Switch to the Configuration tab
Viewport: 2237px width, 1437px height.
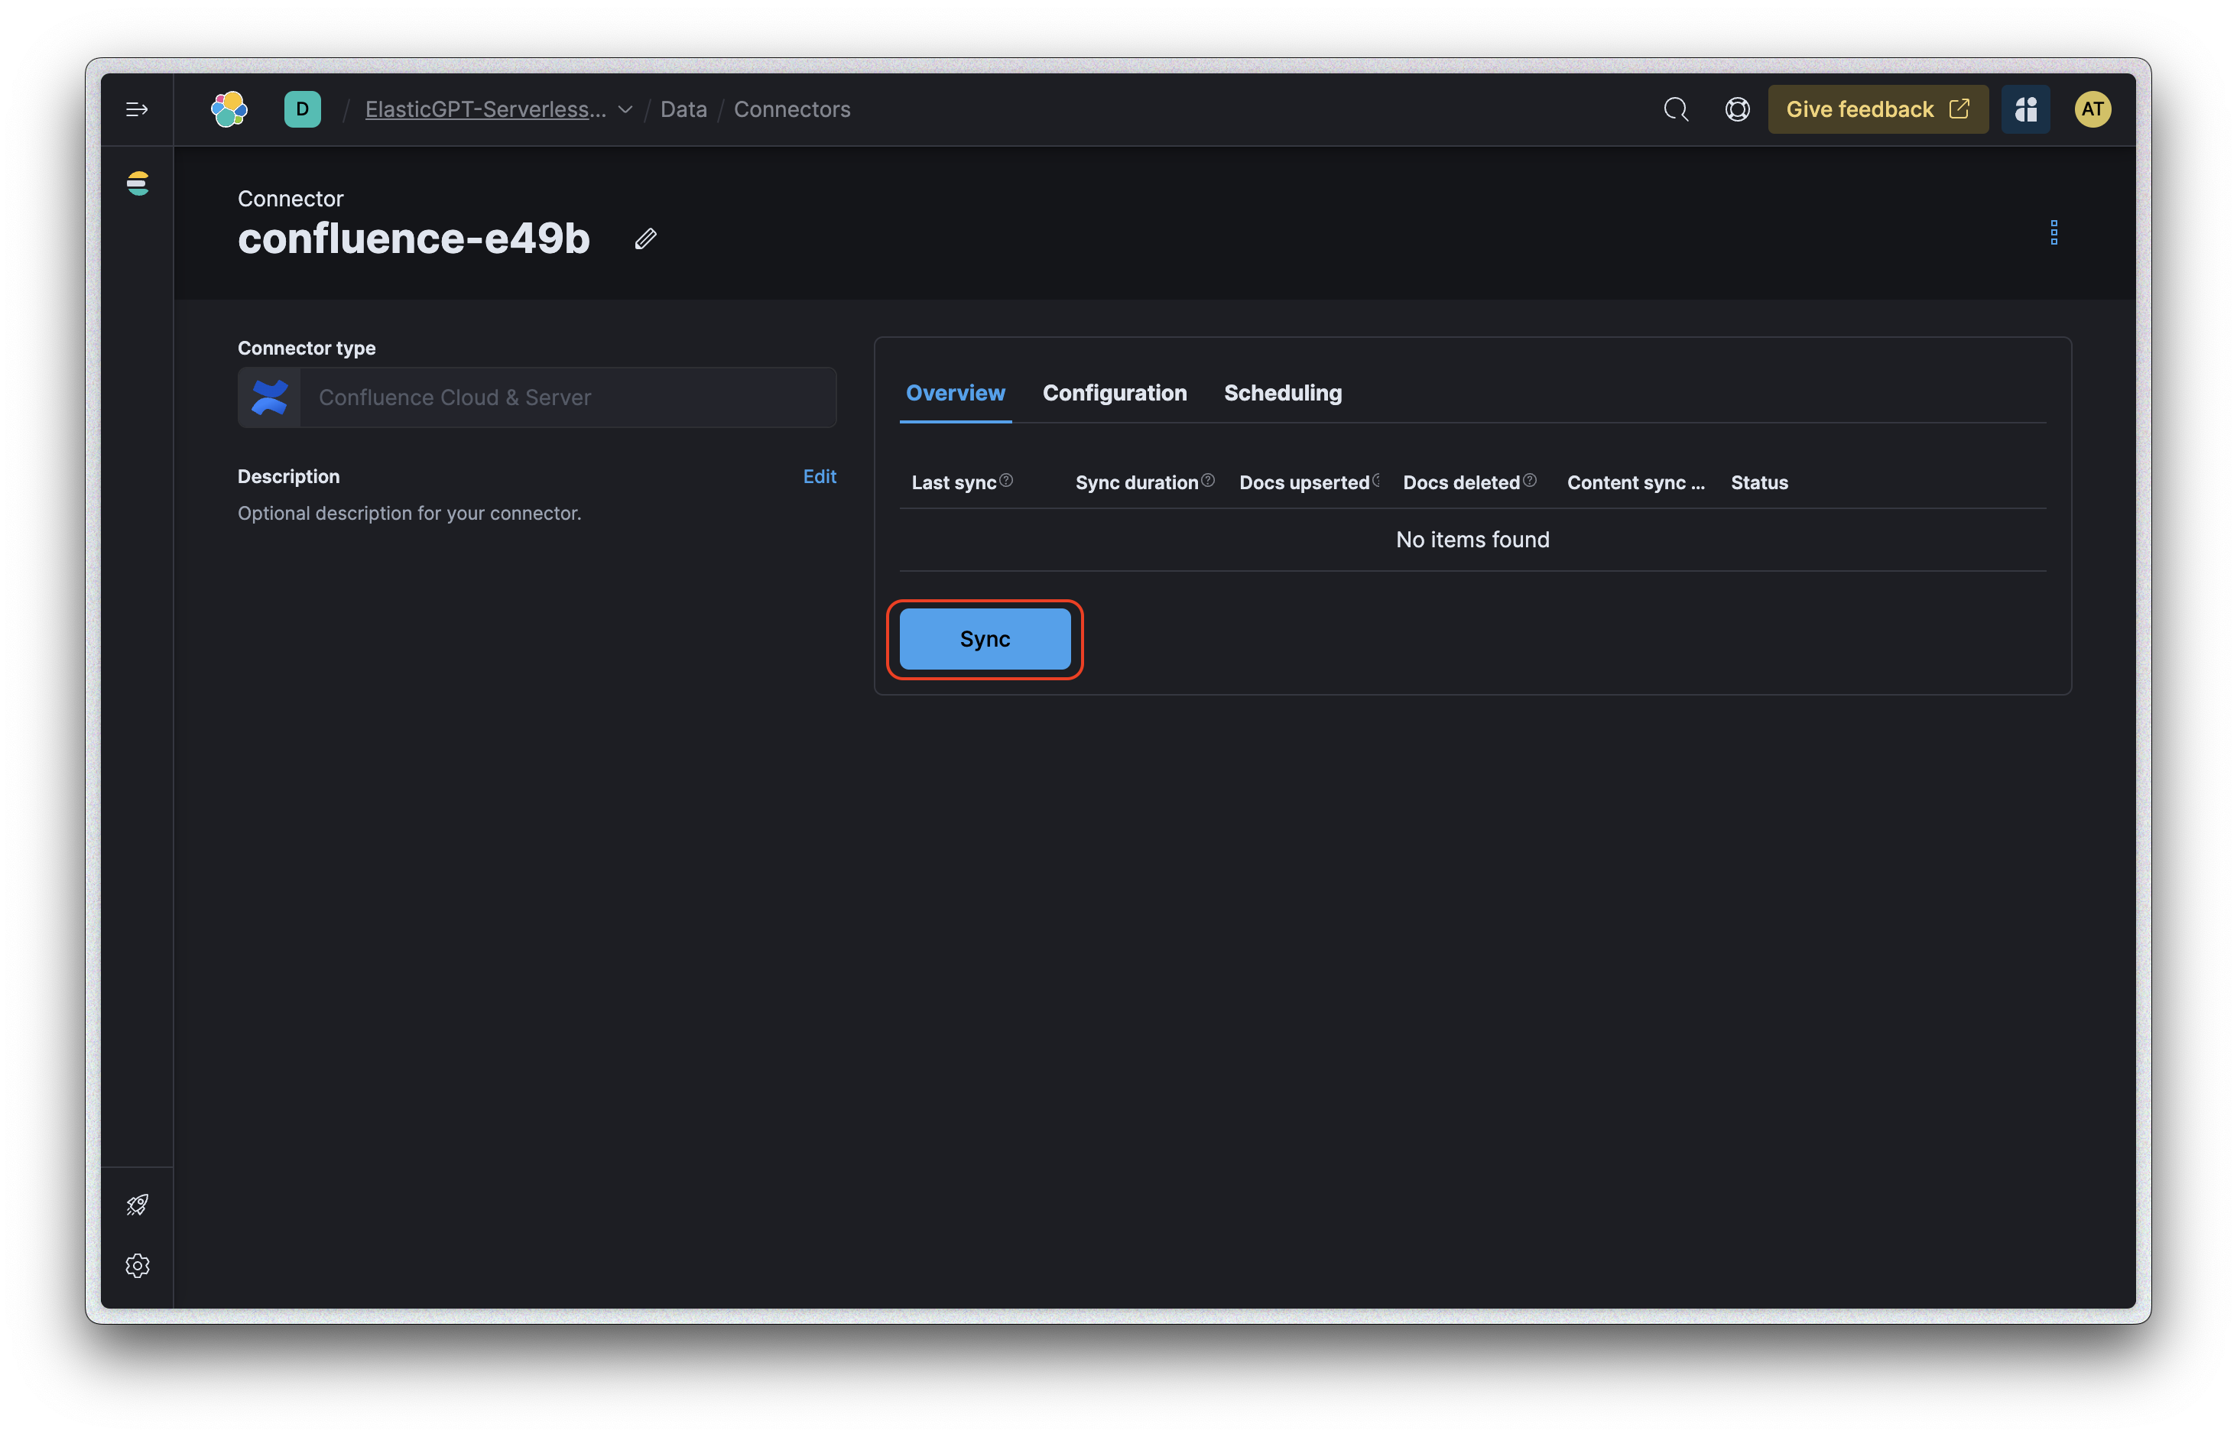tap(1115, 393)
